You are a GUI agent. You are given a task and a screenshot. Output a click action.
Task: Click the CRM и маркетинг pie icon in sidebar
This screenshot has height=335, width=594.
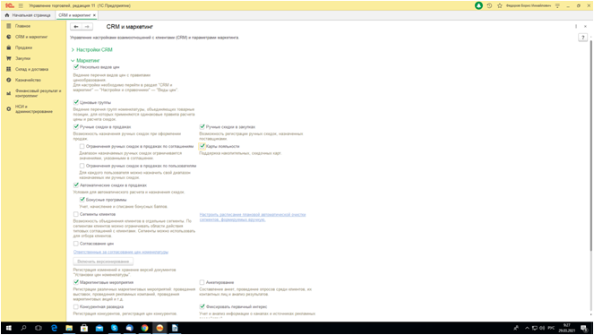[x=9, y=37]
